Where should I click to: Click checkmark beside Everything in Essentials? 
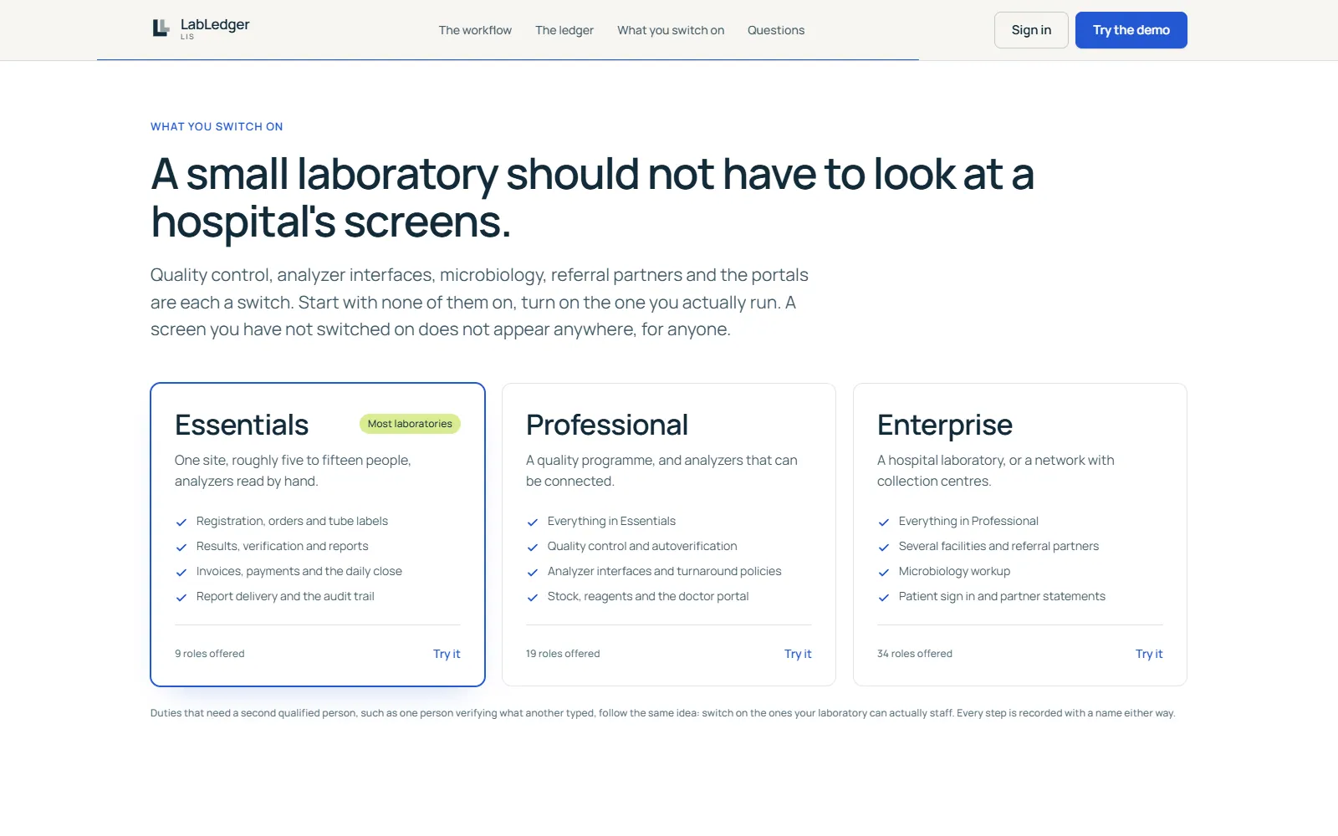coord(533,522)
